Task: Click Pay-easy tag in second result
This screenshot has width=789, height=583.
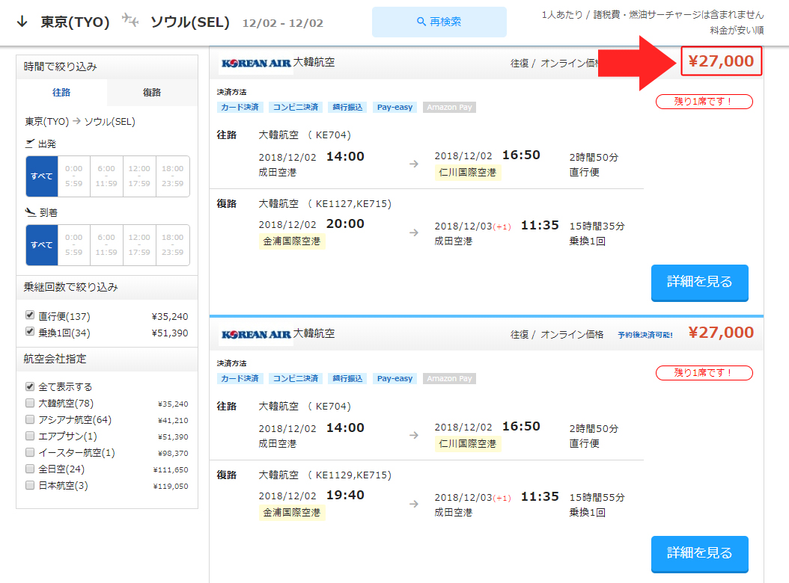Action: 395,378
